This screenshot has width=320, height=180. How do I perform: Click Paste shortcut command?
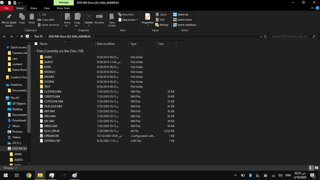48,25
